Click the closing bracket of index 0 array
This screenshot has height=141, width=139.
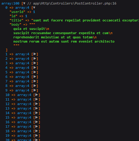coord(7,50)
